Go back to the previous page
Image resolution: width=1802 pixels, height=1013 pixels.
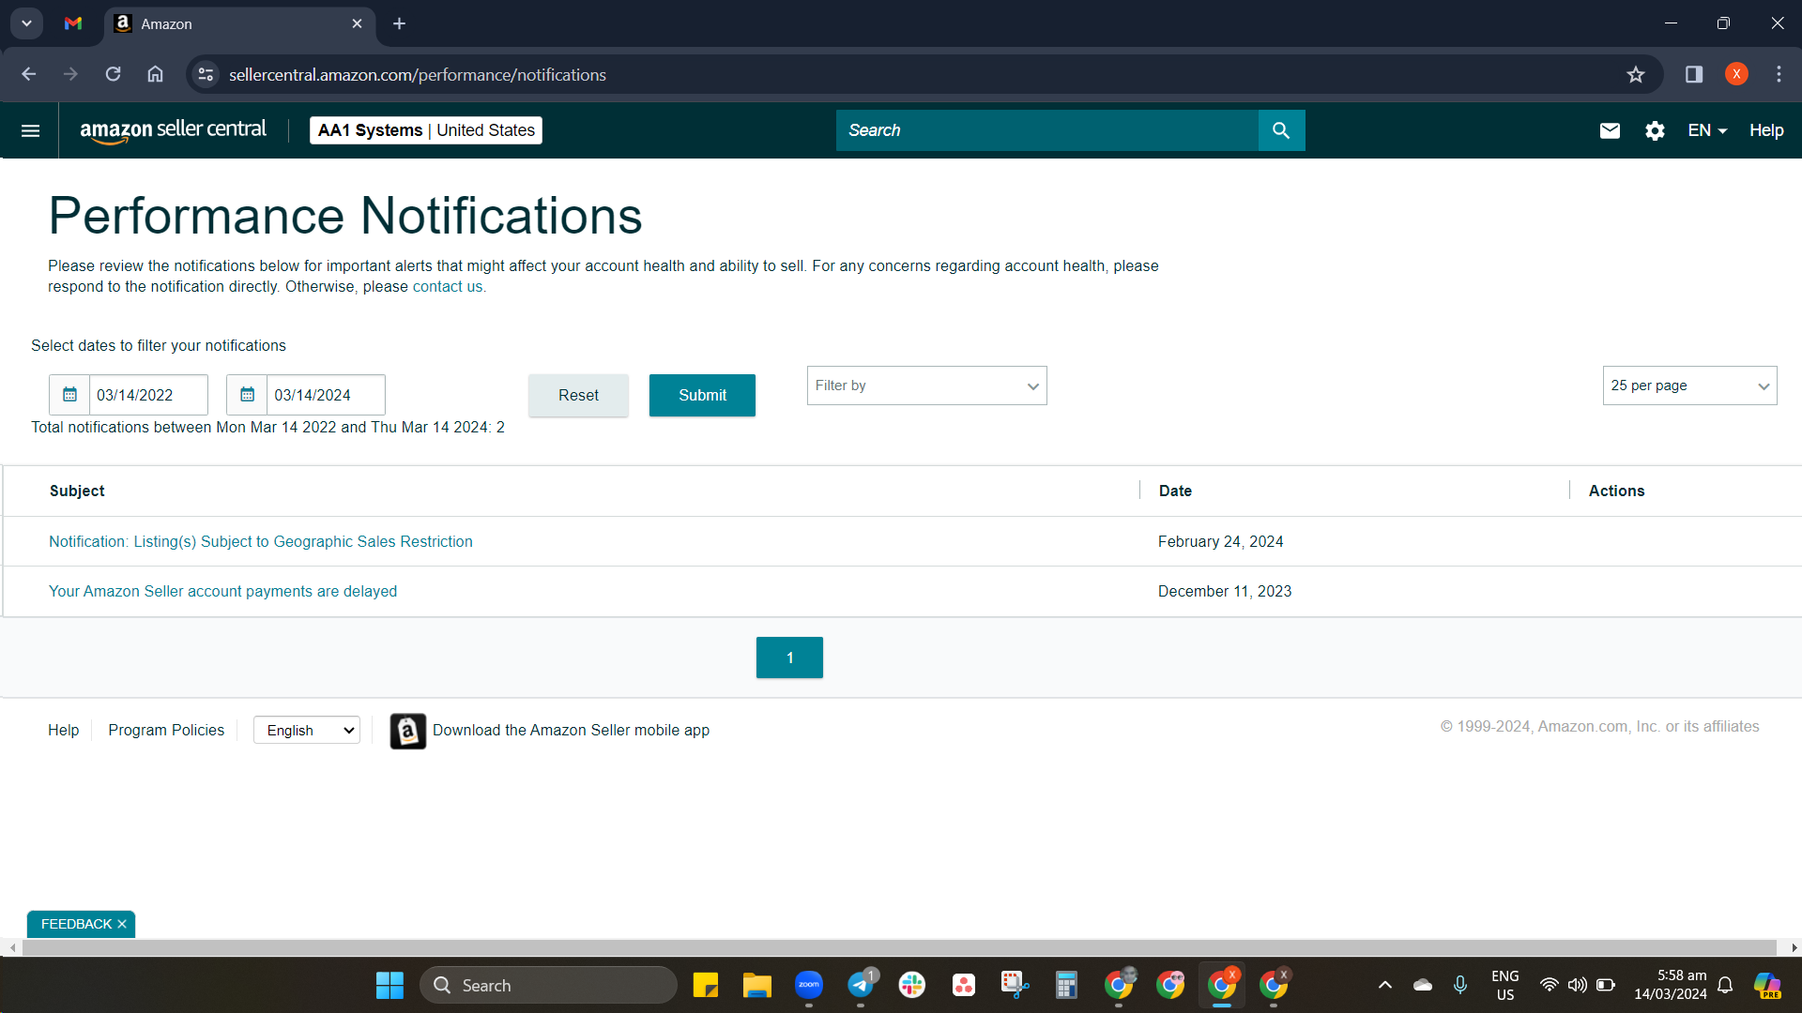pyautogui.click(x=29, y=74)
